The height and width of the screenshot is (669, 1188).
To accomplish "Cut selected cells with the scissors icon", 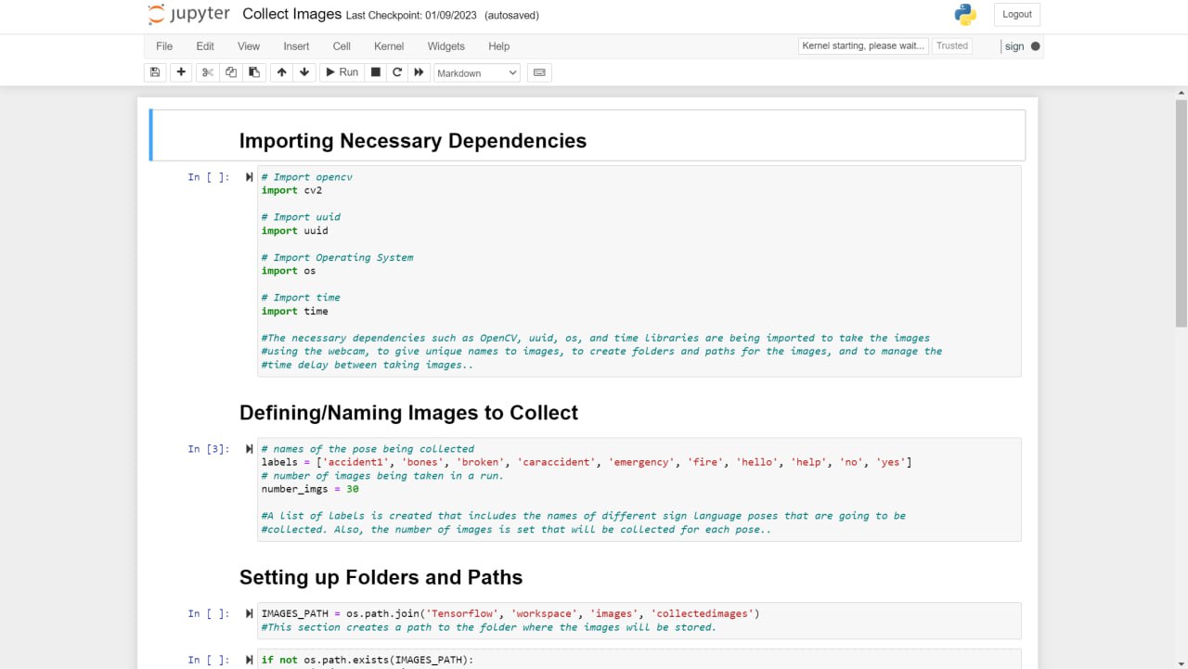I will coord(208,72).
